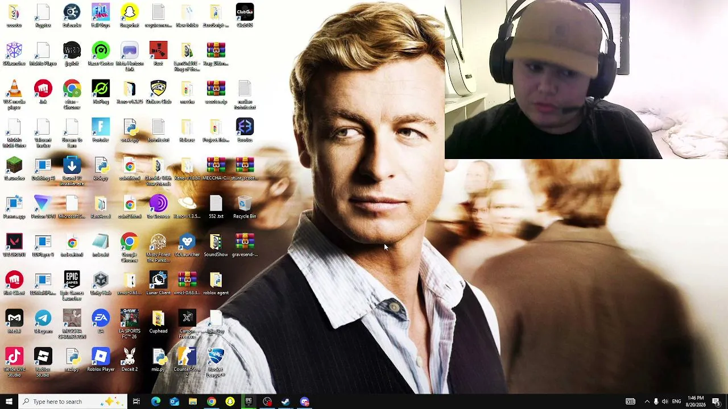The height and width of the screenshot is (409, 728).
Task: Open Snapchat from the taskbar
Action: tap(230, 402)
